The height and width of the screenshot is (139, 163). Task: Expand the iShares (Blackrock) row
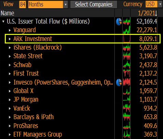[10, 48]
